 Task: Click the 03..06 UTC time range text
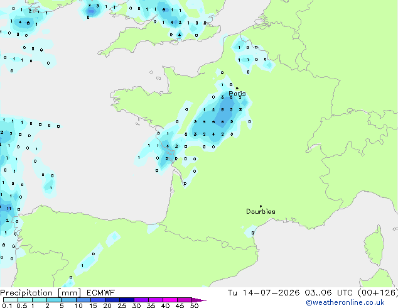tap(329, 293)
